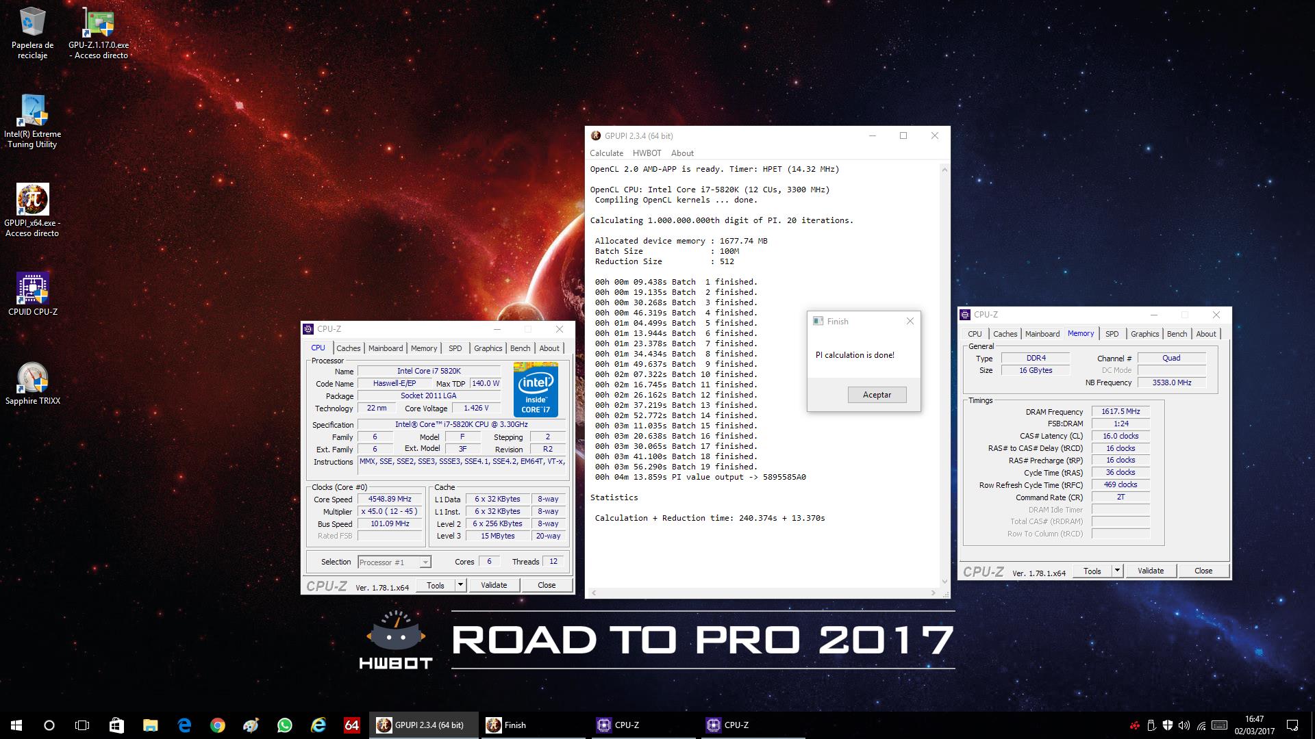Click GPUPI horizontal scrollbar right arrow
Screen dimensions: 1315x739
click(x=934, y=593)
